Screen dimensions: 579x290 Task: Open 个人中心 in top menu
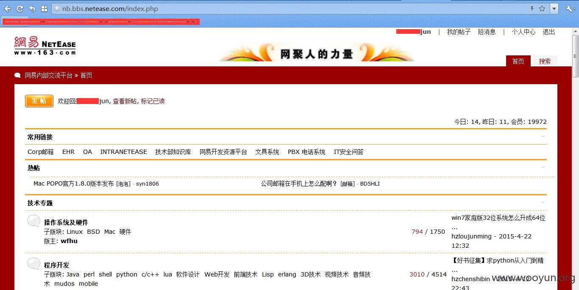tap(523, 32)
